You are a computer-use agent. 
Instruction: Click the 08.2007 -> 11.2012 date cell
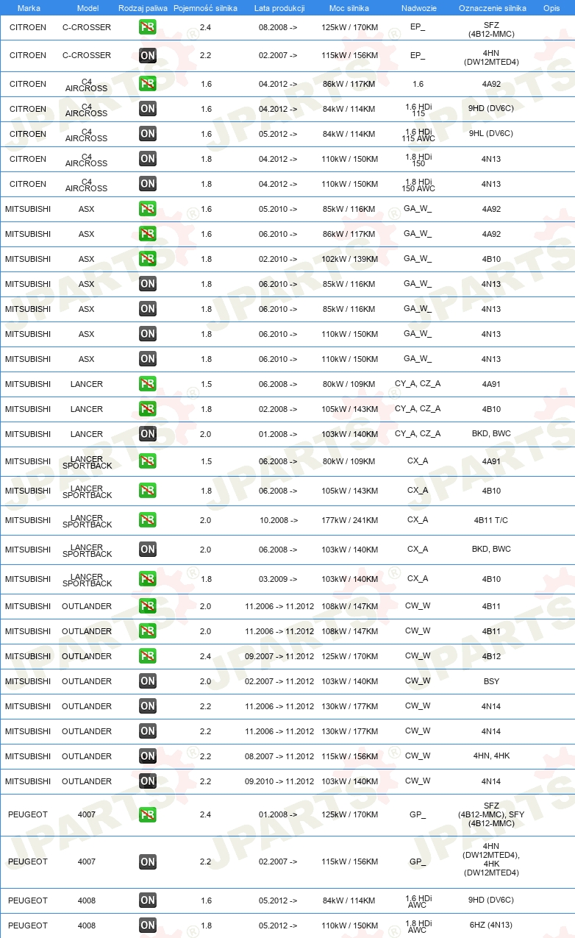tap(279, 756)
